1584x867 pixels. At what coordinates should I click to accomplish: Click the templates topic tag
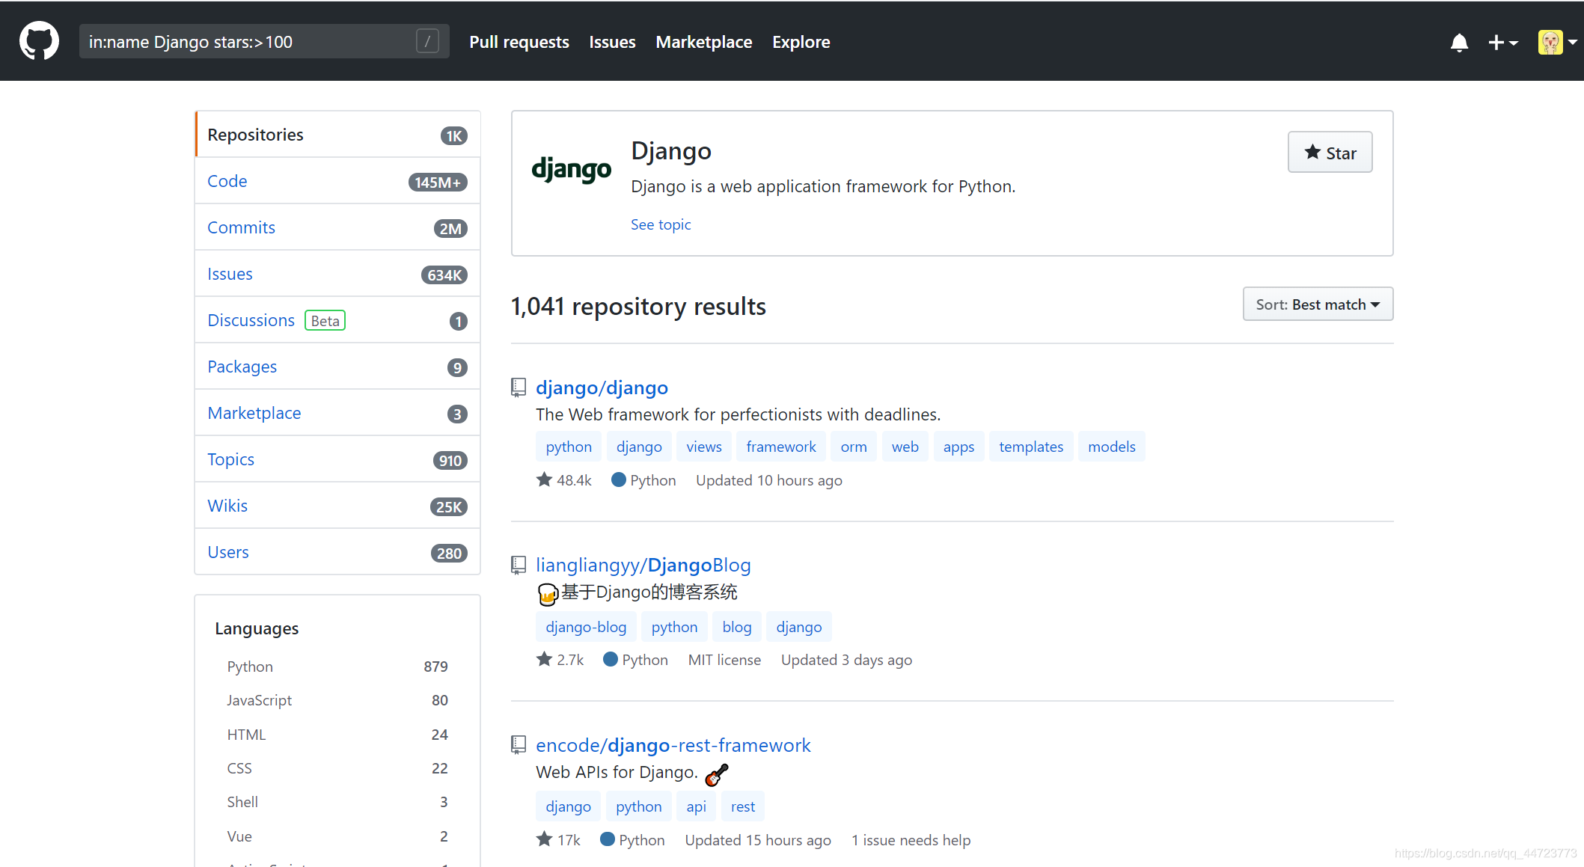pyautogui.click(x=1031, y=447)
